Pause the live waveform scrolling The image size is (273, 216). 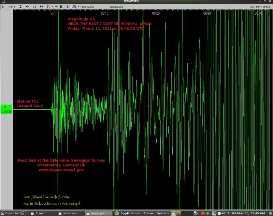[61, 6]
